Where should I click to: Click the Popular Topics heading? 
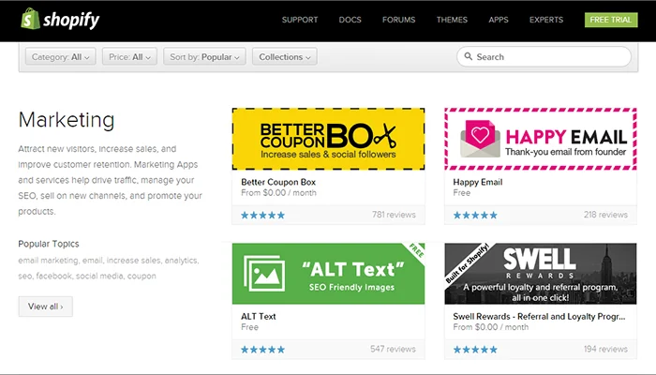pos(49,244)
